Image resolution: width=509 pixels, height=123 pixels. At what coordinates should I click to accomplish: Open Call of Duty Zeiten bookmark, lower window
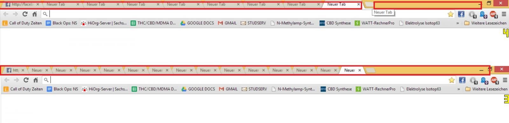coord(23,89)
